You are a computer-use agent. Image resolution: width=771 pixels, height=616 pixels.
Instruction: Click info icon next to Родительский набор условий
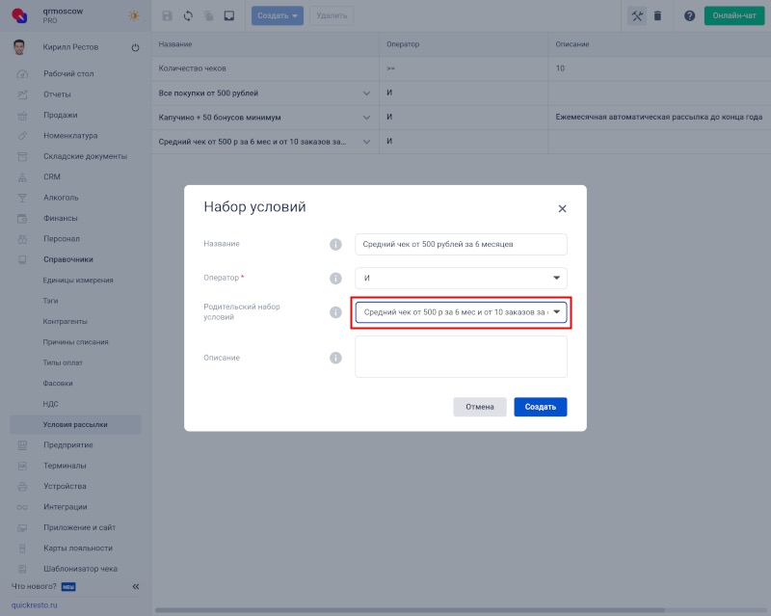click(335, 312)
